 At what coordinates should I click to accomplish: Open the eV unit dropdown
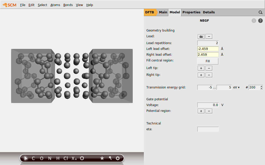pos(236,87)
